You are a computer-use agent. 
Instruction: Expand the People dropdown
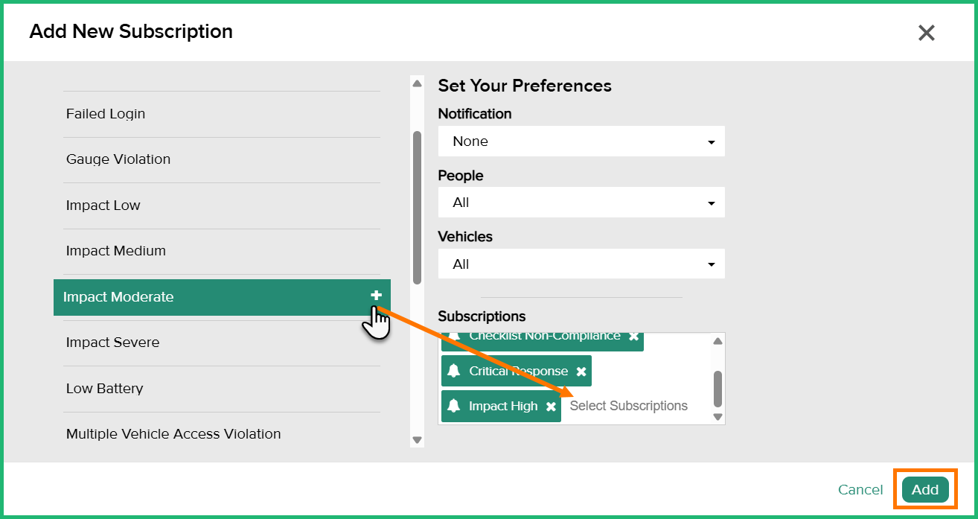581,203
